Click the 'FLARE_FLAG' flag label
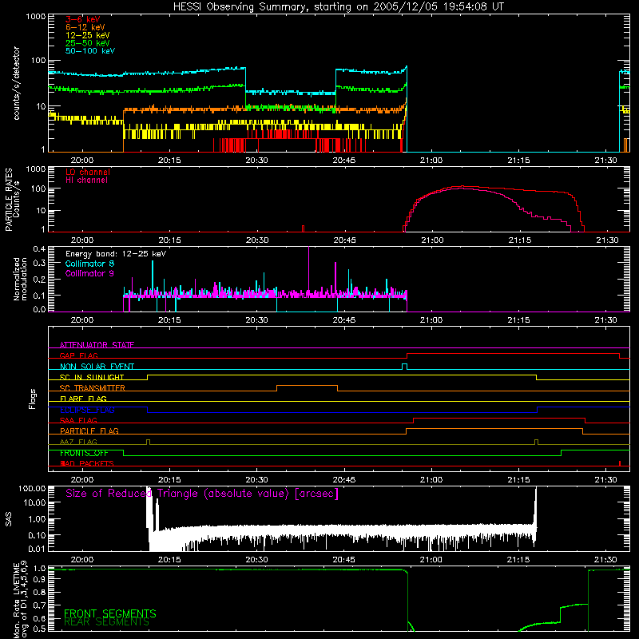Viewport: 639px width, 639px height. pos(83,399)
